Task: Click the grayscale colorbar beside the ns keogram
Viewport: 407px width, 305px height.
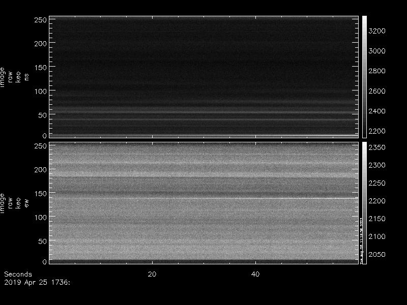Action: 364,77
